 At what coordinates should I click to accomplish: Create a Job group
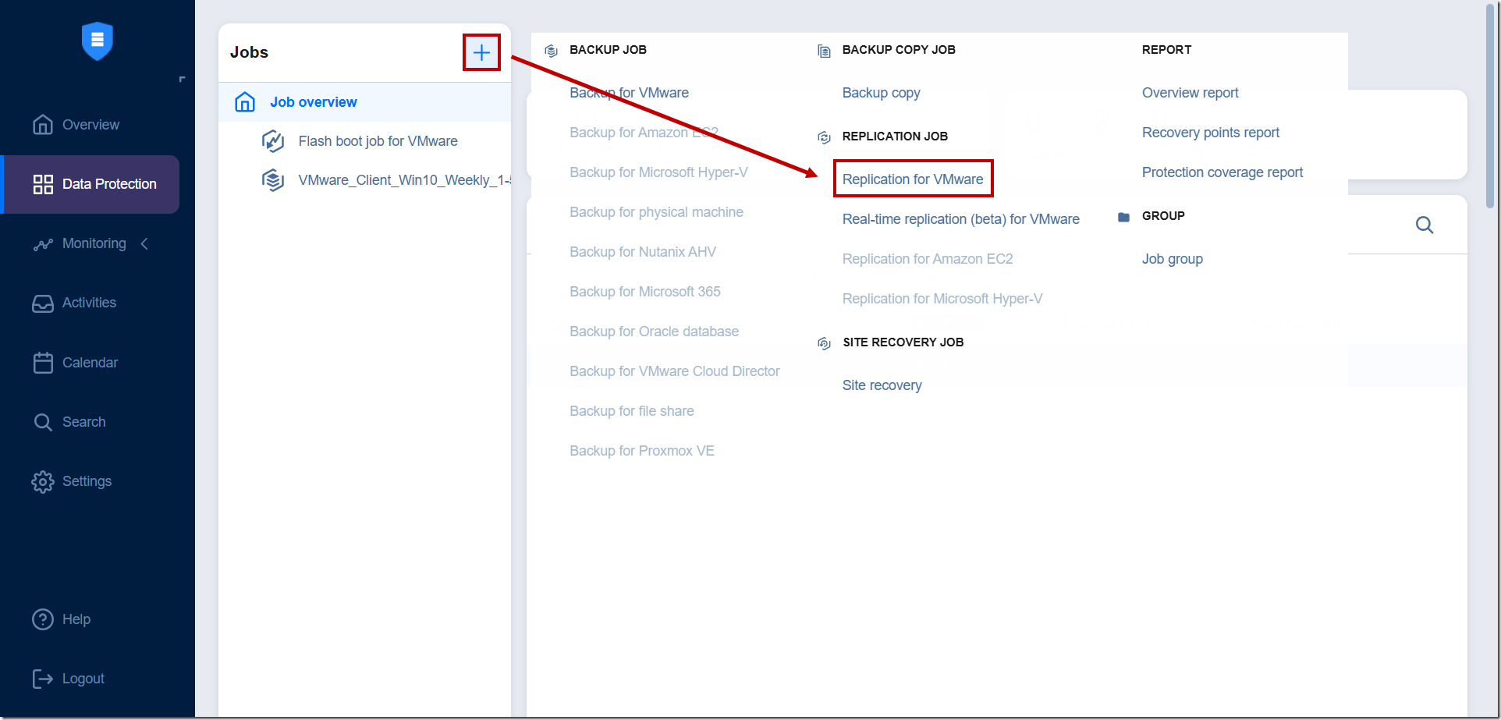(x=1172, y=259)
